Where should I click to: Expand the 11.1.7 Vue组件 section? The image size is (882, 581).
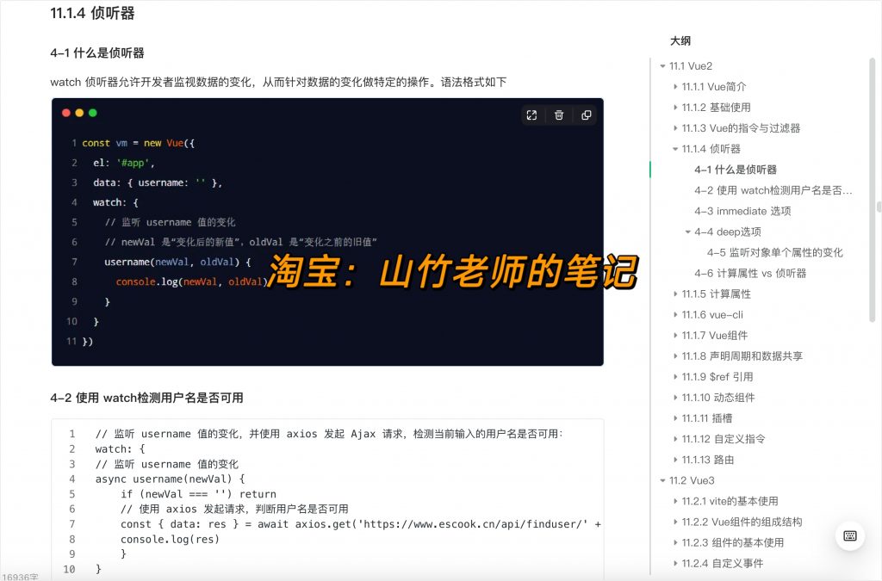tap(674, 335)
